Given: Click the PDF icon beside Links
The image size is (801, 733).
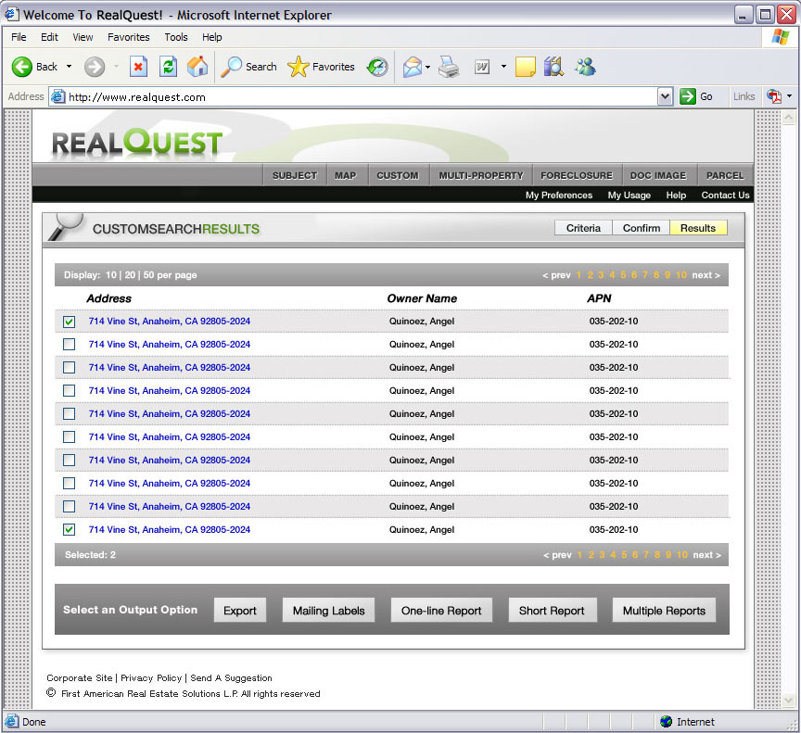Looking at the screenshot, I should (x=774, y=96).
